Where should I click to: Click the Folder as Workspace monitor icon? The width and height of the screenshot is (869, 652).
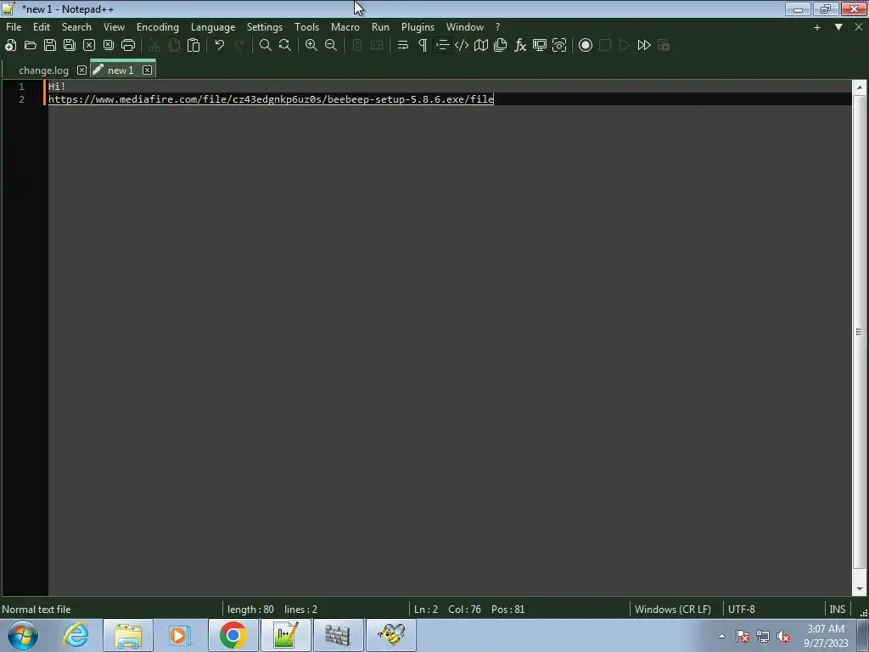(x=540, y=46)
